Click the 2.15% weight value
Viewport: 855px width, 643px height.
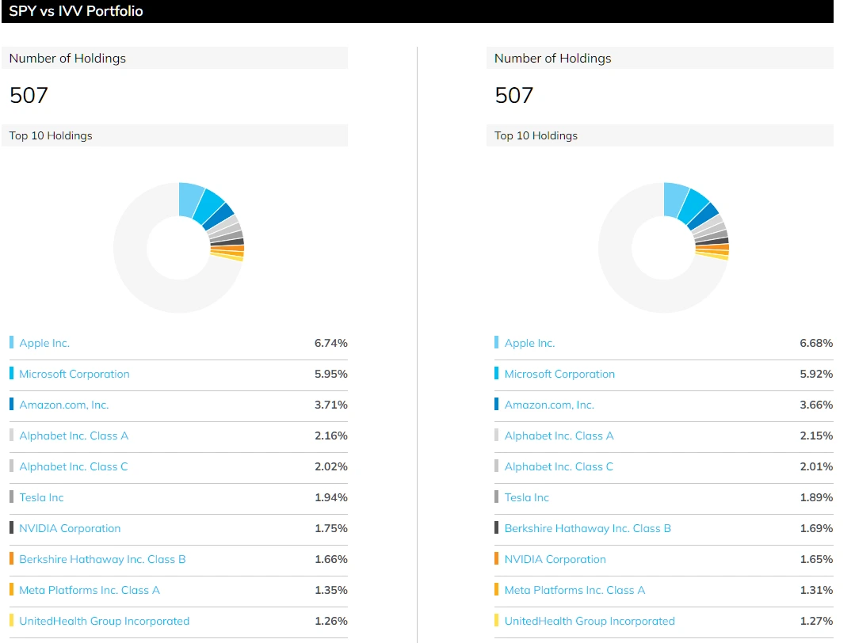click(816, 436)
